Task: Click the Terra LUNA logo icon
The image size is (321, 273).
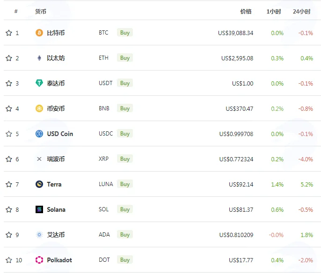Action: (x=39, y=184)
